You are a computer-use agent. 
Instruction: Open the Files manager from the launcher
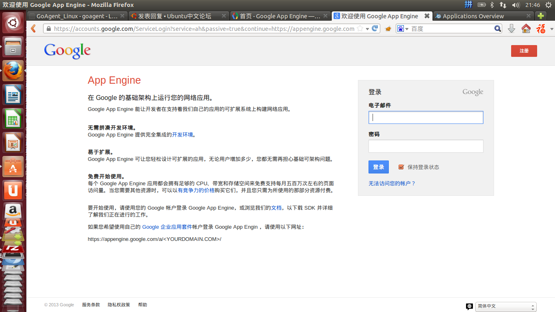[x=13, y=47]
